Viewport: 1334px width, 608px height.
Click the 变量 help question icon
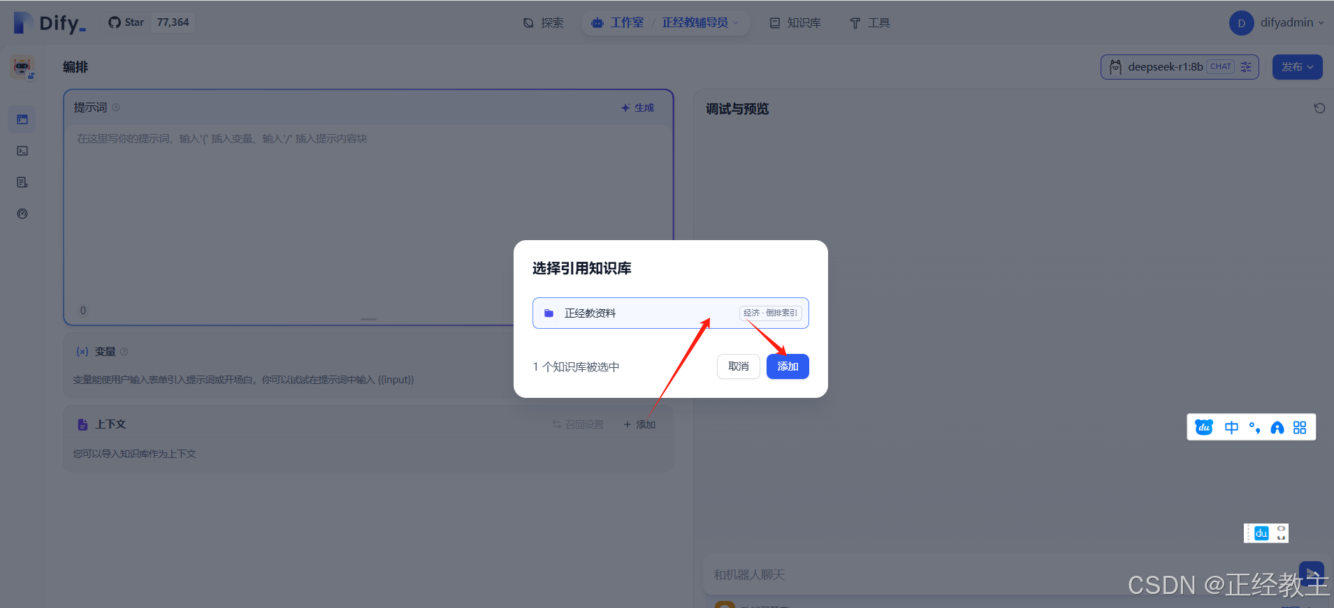(x=124, y=352)
